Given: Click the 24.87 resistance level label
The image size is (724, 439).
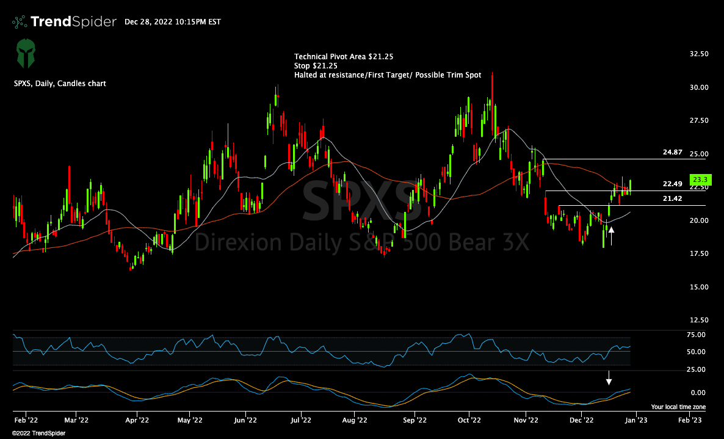Looking at the screenshot, I should point(672,152).
